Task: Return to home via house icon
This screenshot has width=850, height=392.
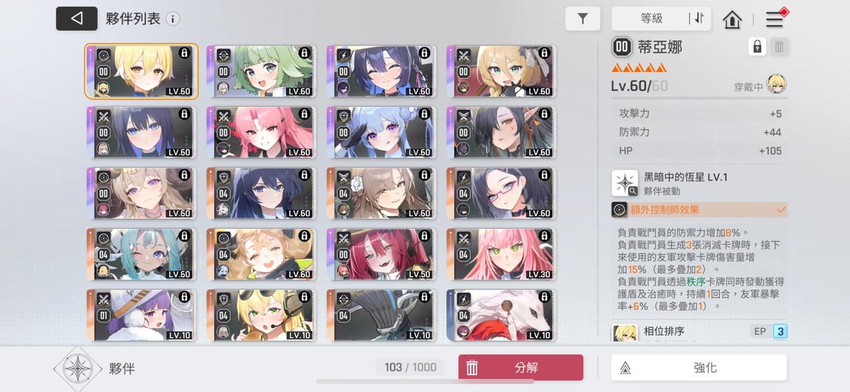Action: point(732,19)
